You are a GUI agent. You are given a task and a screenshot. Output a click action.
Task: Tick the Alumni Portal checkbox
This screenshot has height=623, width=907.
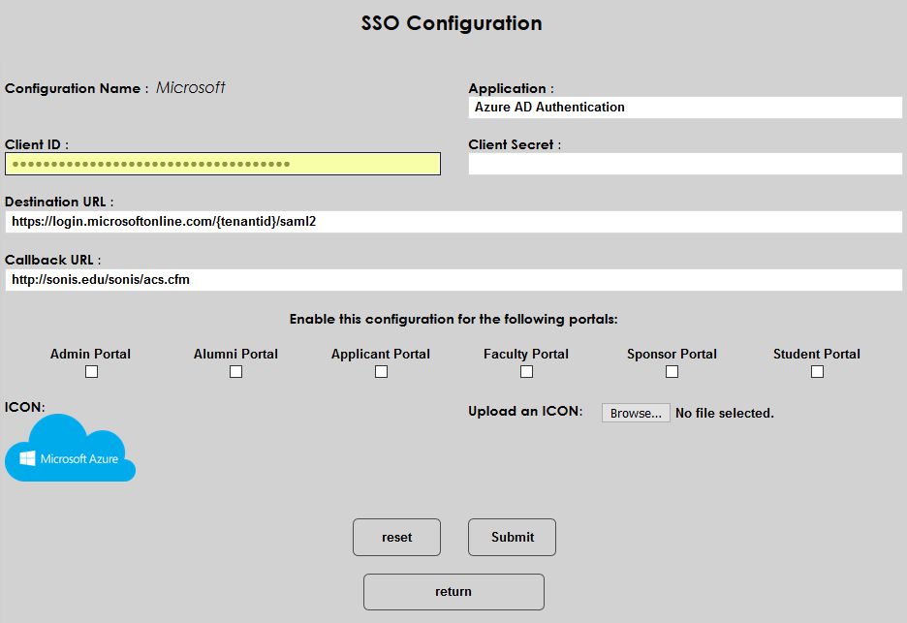coord(235,371)
